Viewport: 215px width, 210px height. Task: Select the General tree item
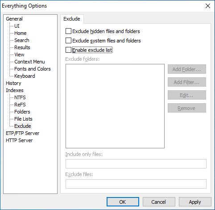point(14,19)
